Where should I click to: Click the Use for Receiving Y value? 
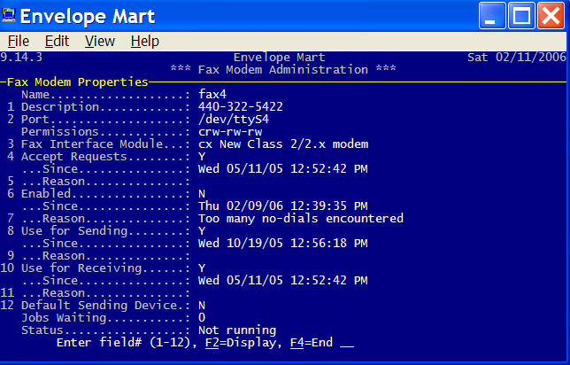202,268
